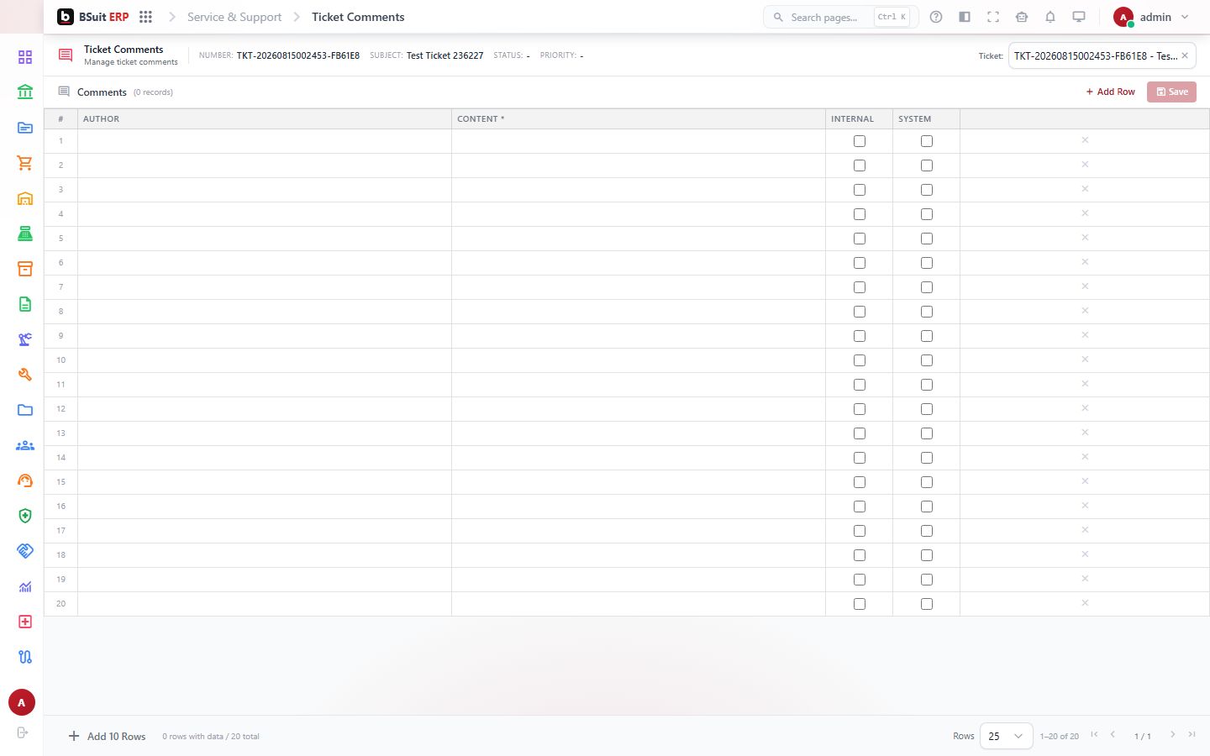
Task: Enable System checkbox in row 8
Action: pos(926,312)
